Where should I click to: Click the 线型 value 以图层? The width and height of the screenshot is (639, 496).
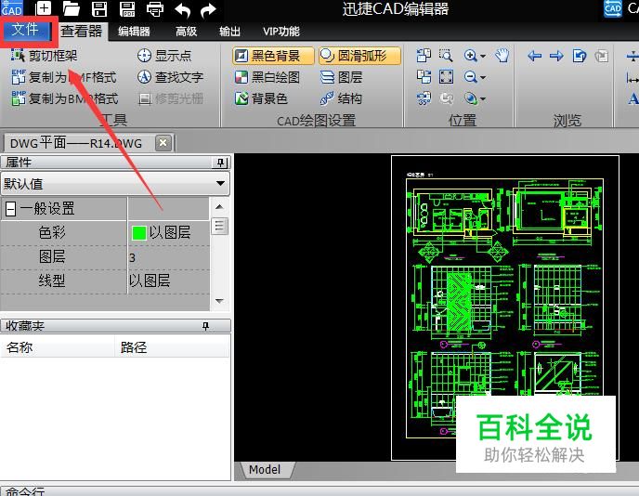click(169, 281)
